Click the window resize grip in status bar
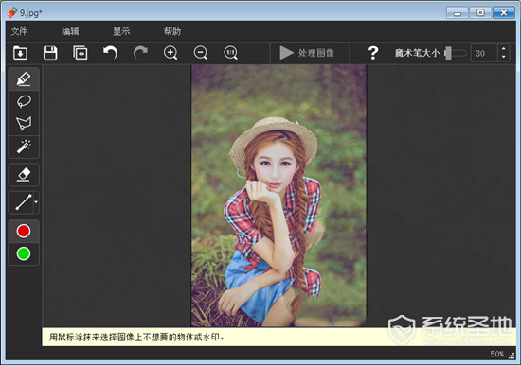 coord(512,356)
